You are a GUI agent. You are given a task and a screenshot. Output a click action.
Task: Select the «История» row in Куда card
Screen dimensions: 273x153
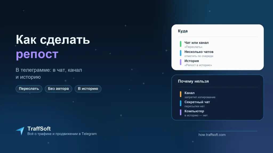tap(196, 63)
